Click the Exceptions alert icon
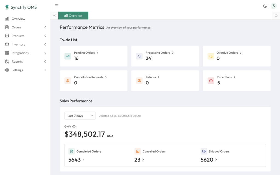 pos(211,81)
